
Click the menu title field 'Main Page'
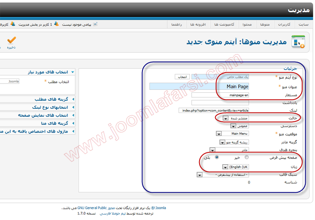click(199, 86)
